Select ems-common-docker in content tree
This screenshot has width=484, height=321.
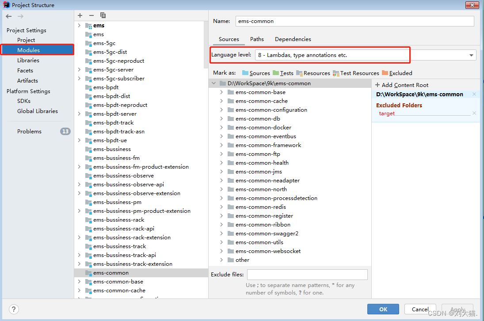263,127
